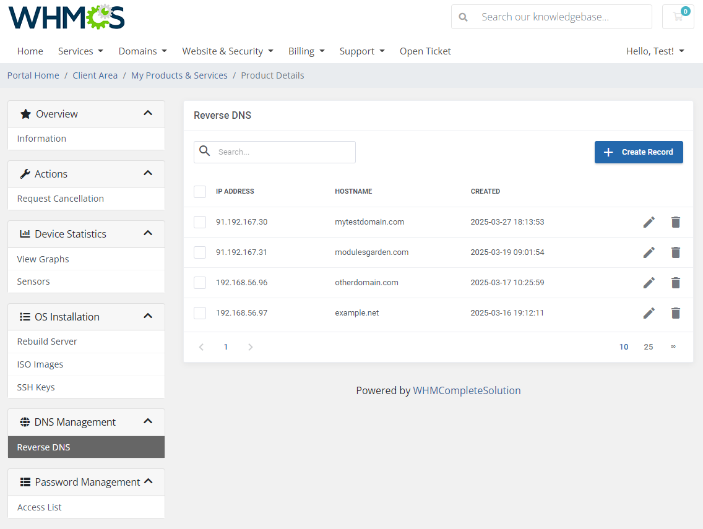This screenshot has width=703, height=529.
Task: Open the shopping cart icon
Action: (x=678, y=17)
